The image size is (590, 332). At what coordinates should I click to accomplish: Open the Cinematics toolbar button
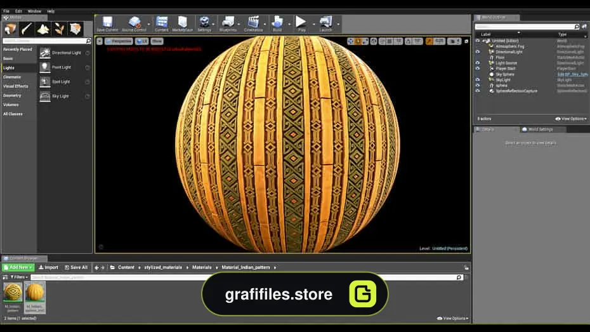pyautogui.click(x=253, y=23)
